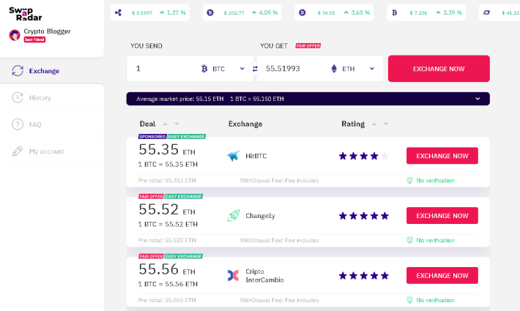
Task: Click the Cripto InterCambio logo
Action: (x=233, y=275)
